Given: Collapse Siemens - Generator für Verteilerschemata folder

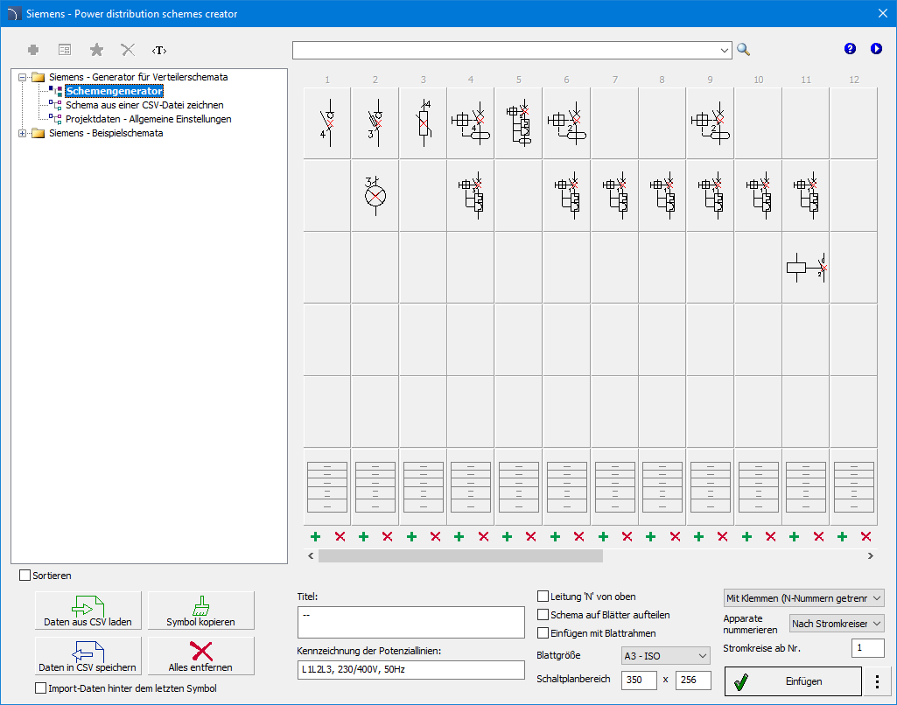Looking at the screenshot, I should pyautogui.click(x=22, y=77).
